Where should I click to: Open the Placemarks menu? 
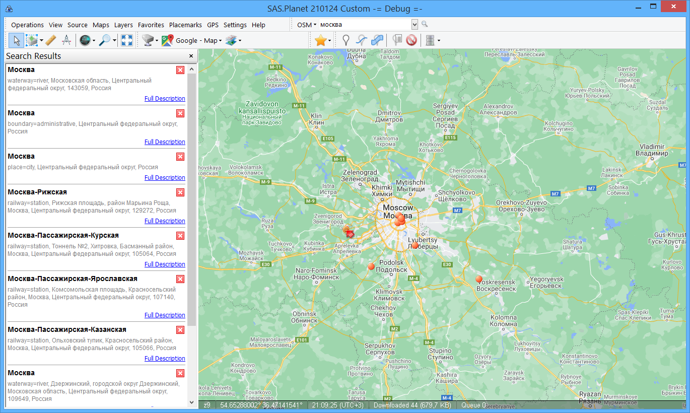[185, 25]
